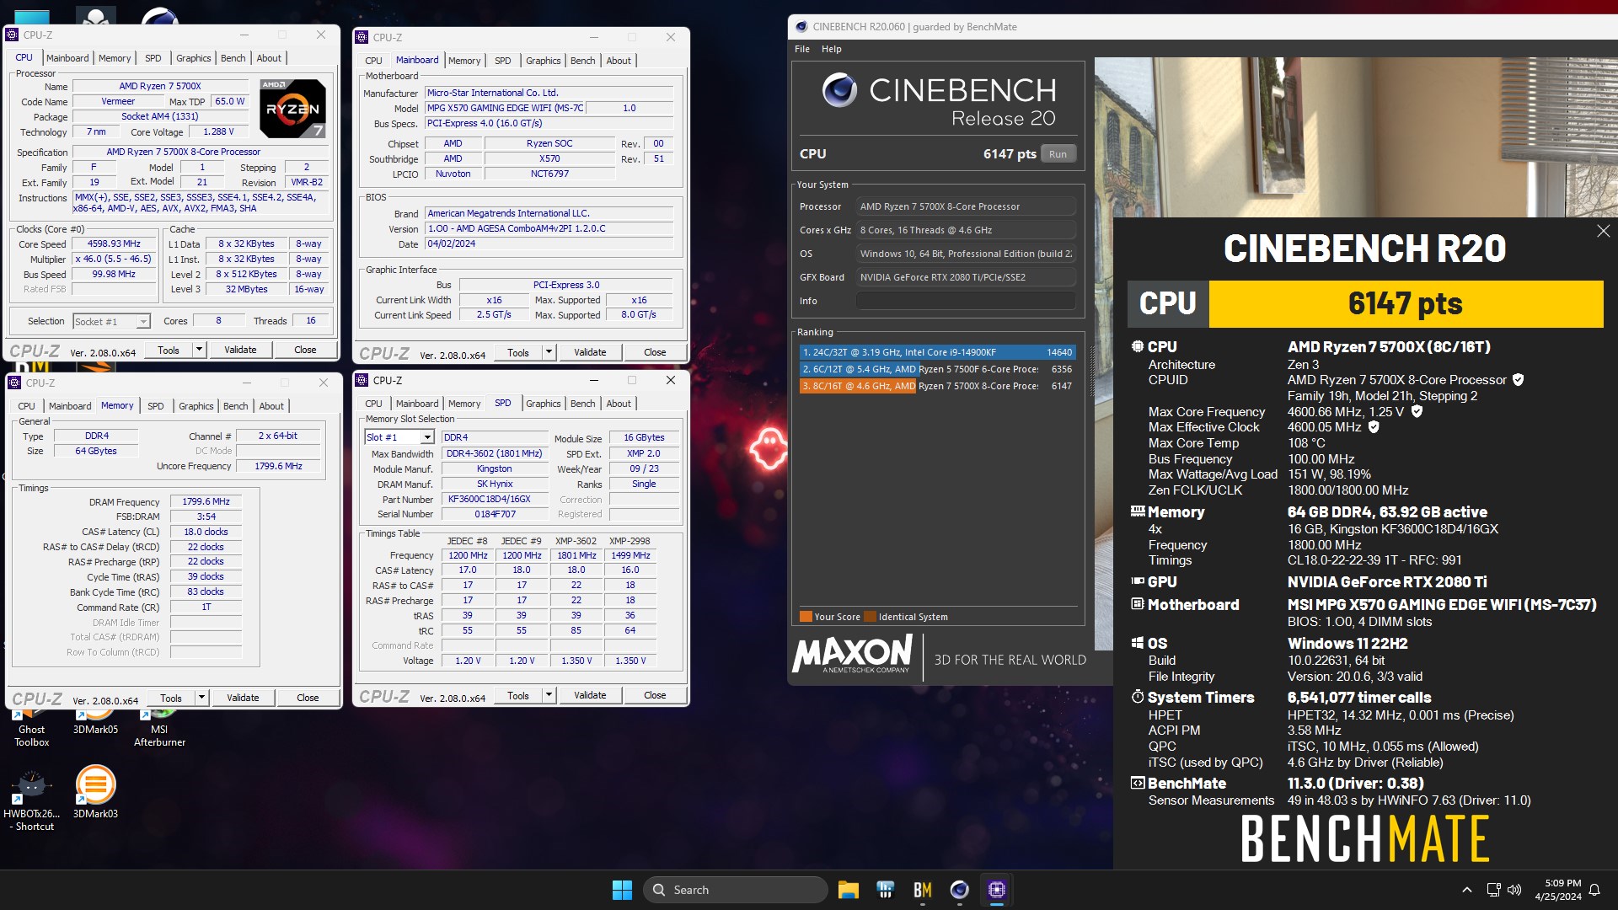The width and height of the screenshot is (1618, 910).
Task: Click the Core Speed value 4598.93 MHz
Action: pos(115,244)
